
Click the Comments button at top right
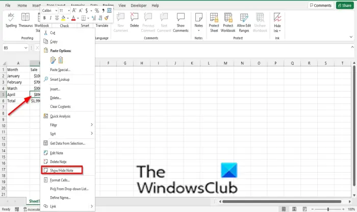click(321, 6)
